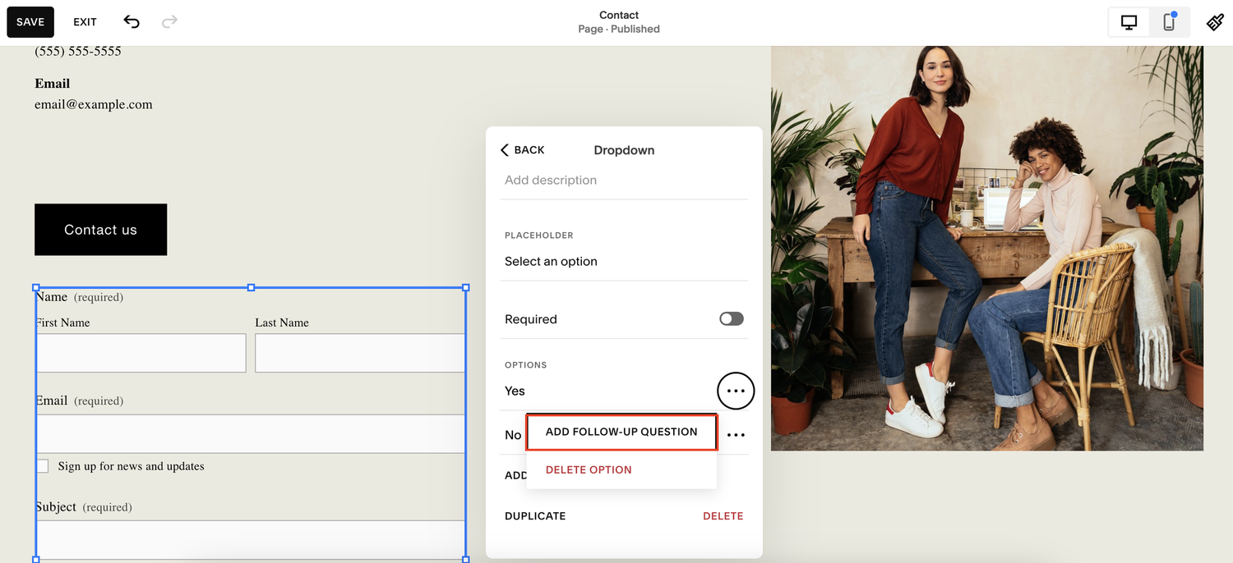This screenshot has height=563, width=1233.
Task: Select ADD FOLLOW-UP QUESTION from the menu
Action: pyautogui.click(x=621, y=431)
